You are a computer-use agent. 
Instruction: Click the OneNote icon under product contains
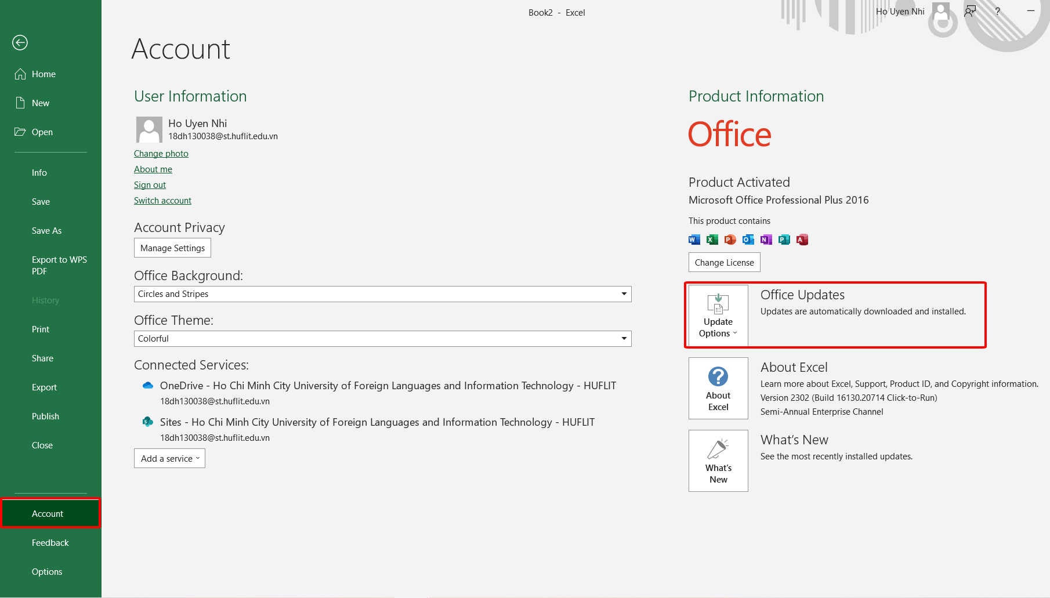pos(766,239)
